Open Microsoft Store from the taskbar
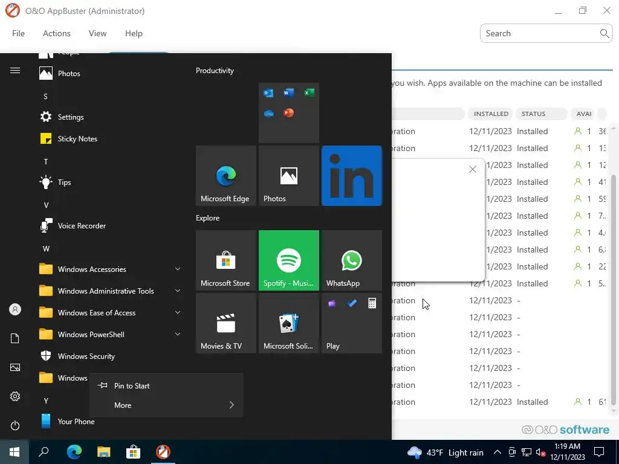The height and width of the screenshot is (464, 619). 133,452
